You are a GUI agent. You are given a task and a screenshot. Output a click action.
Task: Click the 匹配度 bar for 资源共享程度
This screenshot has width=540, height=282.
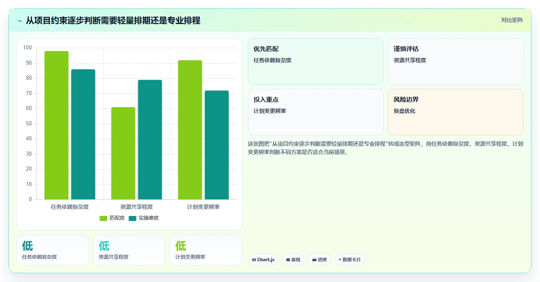click(123, 153)
